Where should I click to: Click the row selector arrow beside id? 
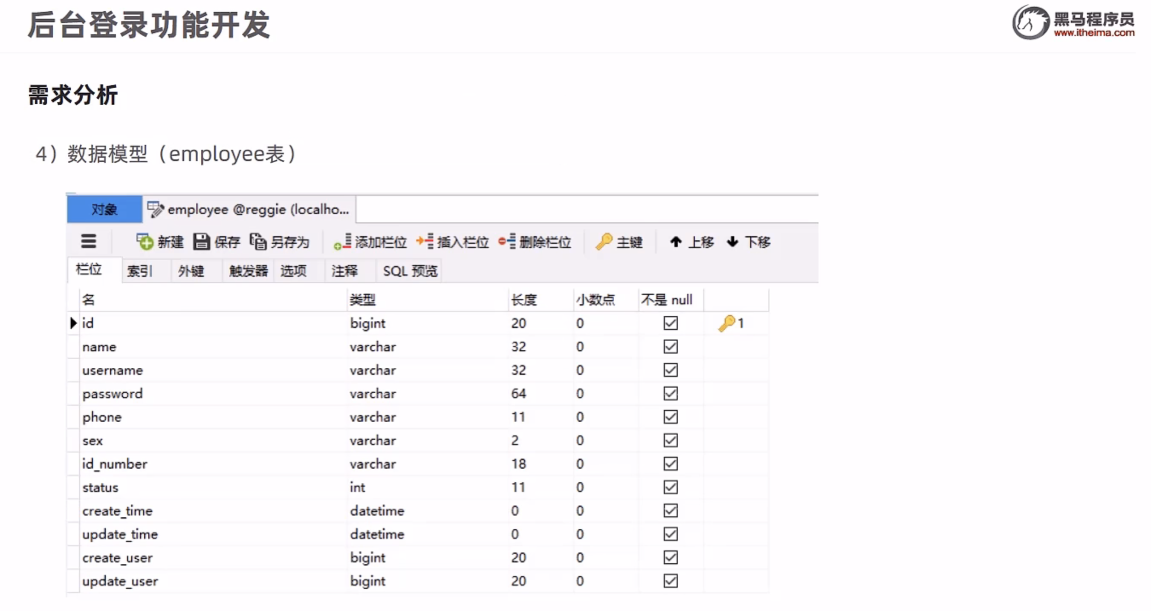pyautogui.click(x=73, y=323)
